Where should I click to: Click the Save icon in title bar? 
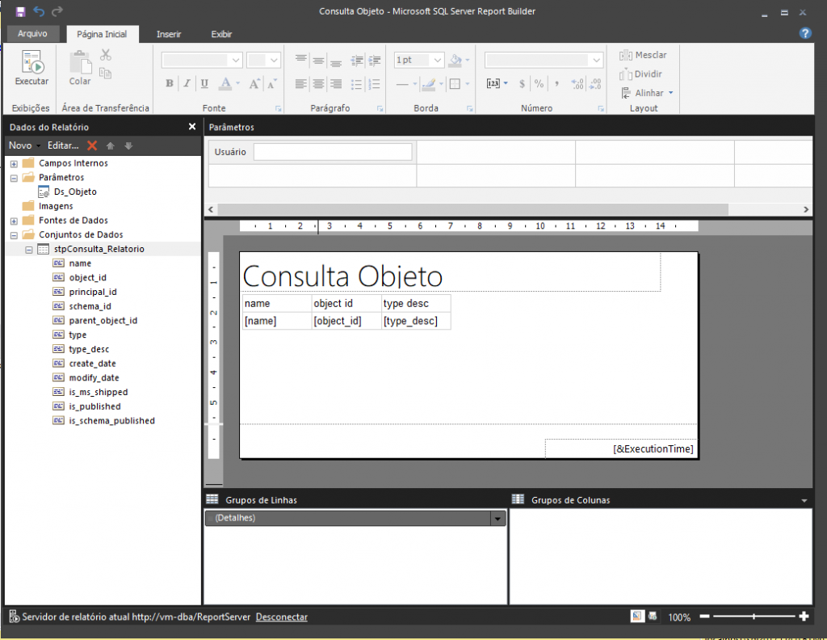(20, 11)
